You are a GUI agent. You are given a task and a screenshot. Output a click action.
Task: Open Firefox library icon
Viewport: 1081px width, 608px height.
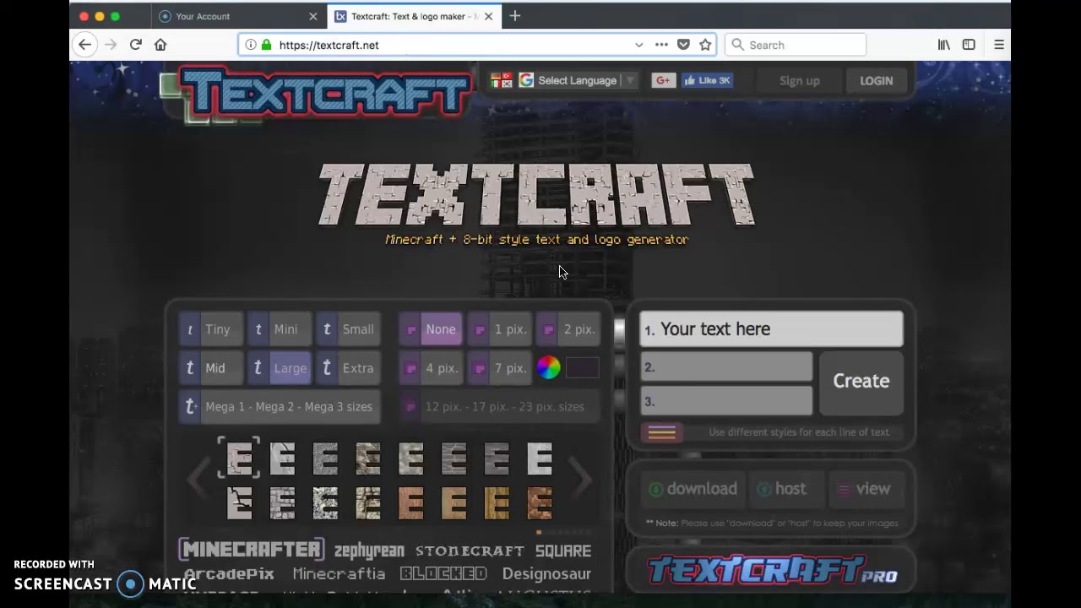pos(943,45)
